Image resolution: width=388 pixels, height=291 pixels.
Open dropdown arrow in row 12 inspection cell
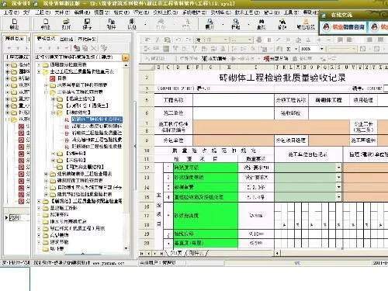click(x=338, y=168)
